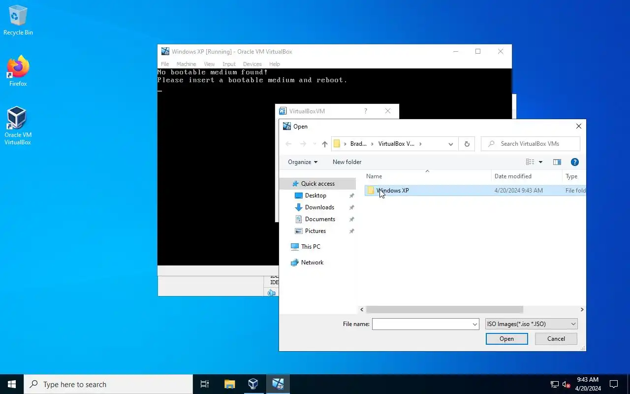Expand the folder-root chevron in address bar
630x394 pixels.
tap(345, 144)
